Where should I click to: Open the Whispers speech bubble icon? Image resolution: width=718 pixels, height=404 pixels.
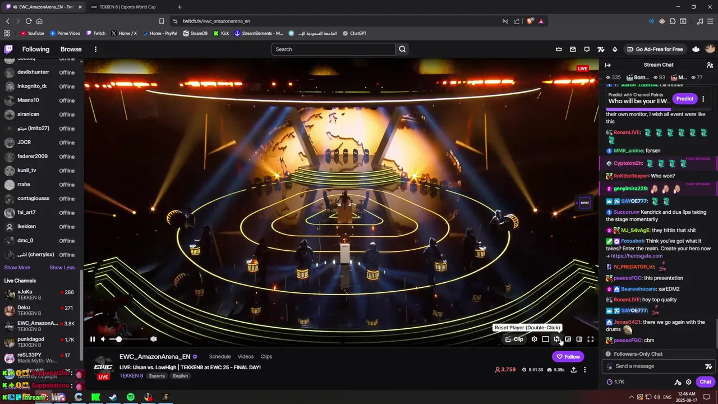587,49
